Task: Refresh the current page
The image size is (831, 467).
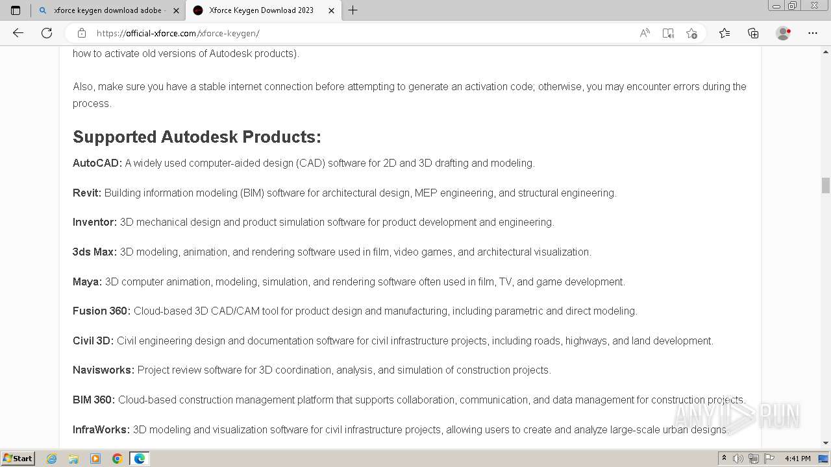Action: coord(47,33)
